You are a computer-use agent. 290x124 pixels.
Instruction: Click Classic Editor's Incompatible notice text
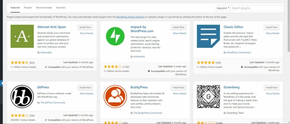point(260,69)
